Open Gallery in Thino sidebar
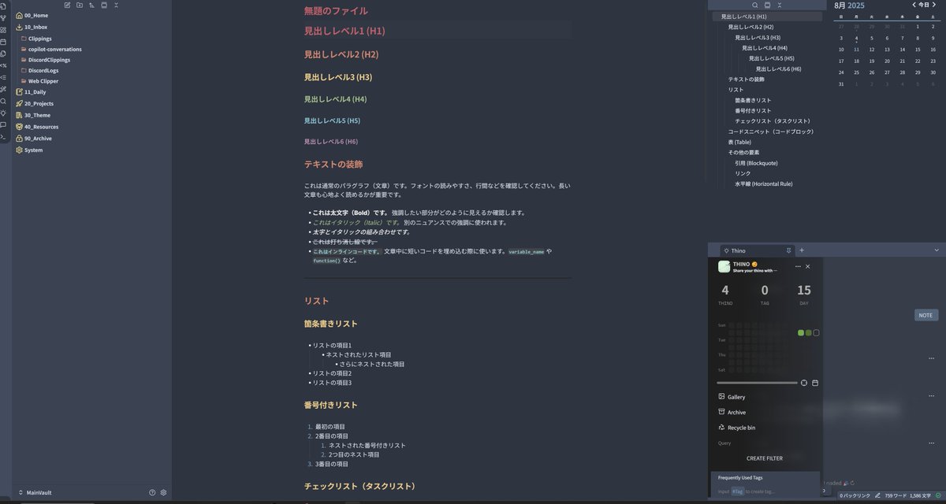946x504 pixels. [x=732, y=397]
